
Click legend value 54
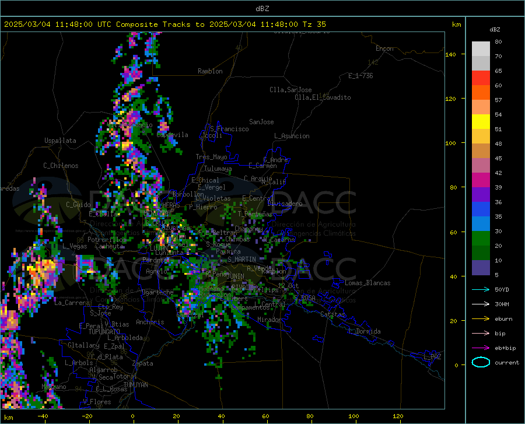click(498, 114)
